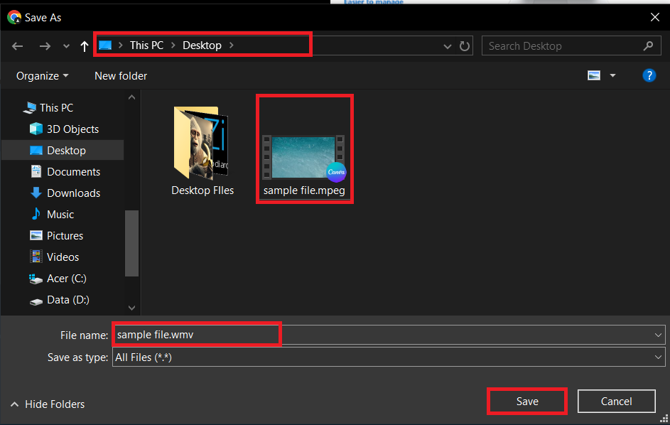The width and height of the screenshot is (670, 425).
Task: Click the magnifier in the Search Desktop box
Action: coord(648,45)
